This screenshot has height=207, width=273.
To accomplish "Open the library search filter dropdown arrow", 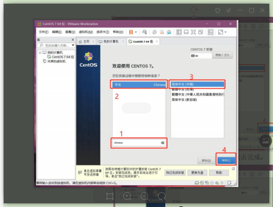I will pyautogui.click(x=73, y=45).
